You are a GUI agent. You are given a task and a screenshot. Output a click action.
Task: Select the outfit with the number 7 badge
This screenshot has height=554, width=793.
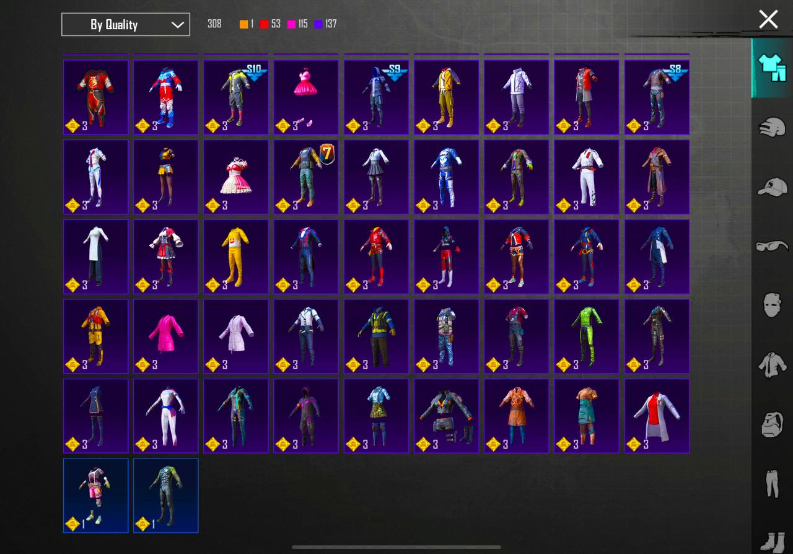click(306, 177)
